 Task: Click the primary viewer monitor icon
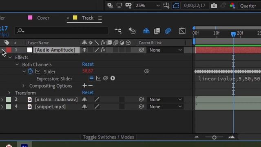[x=119, y=5]
